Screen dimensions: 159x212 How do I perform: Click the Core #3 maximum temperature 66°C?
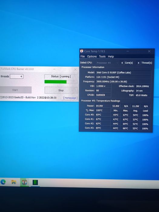[125, 128]
